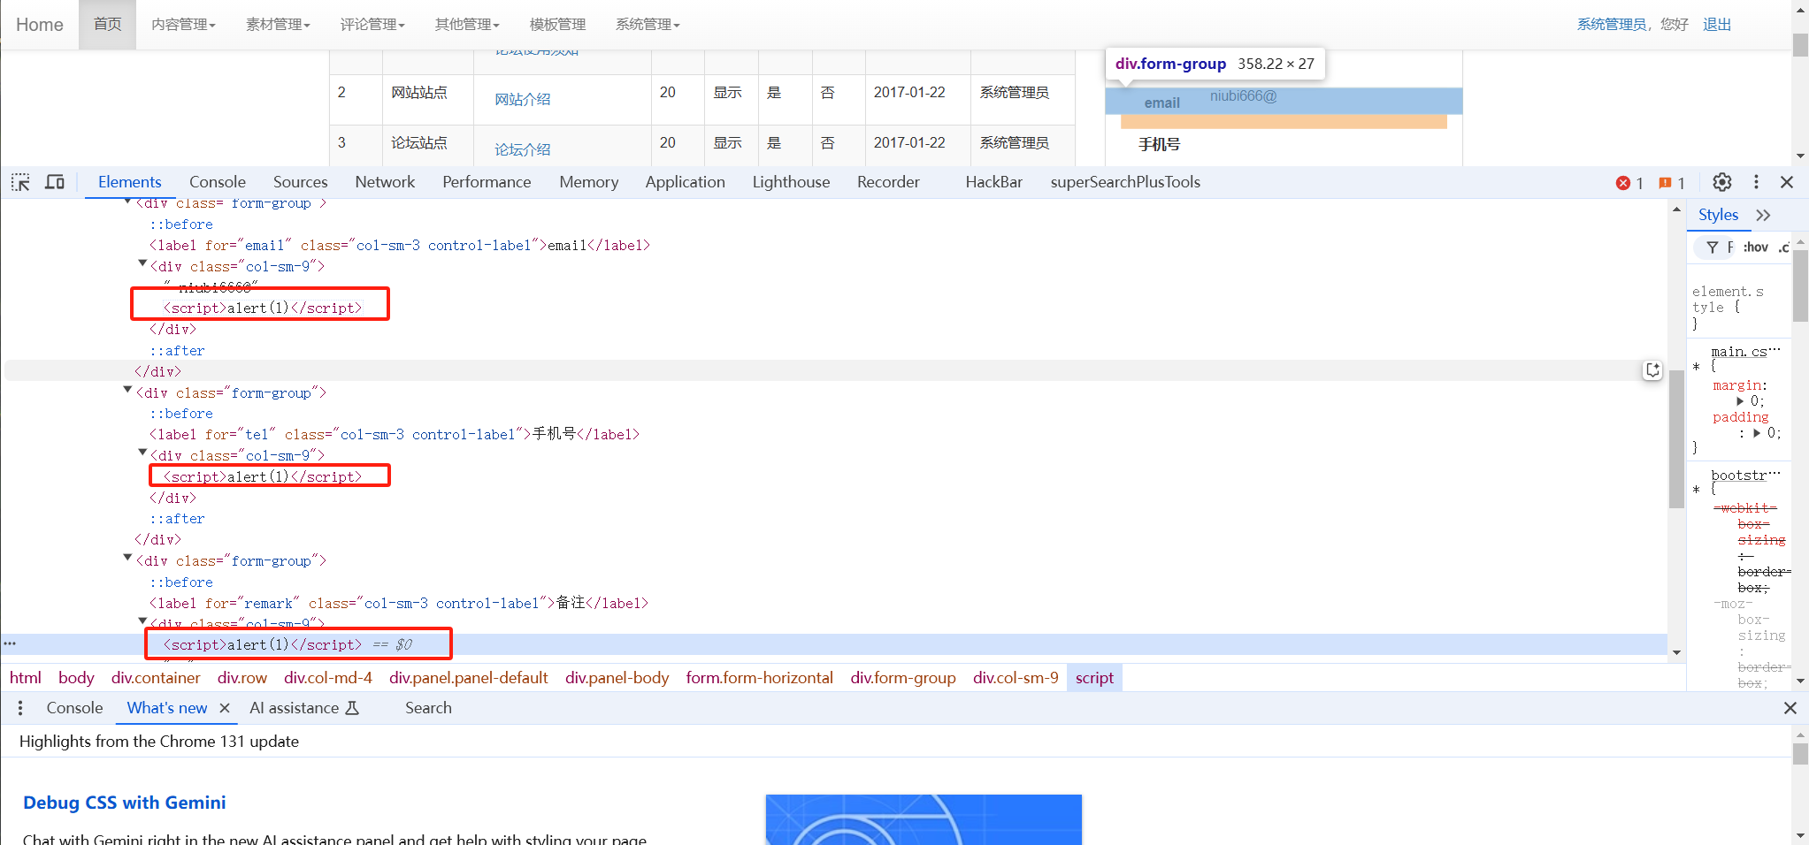Click the What's new video thumbnail

(x=924, y=819)
